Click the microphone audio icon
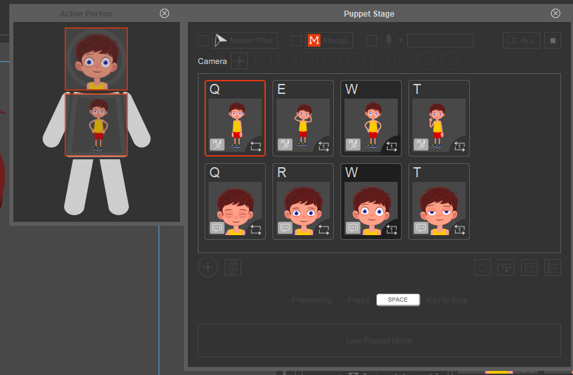 (x=389, y=40)
